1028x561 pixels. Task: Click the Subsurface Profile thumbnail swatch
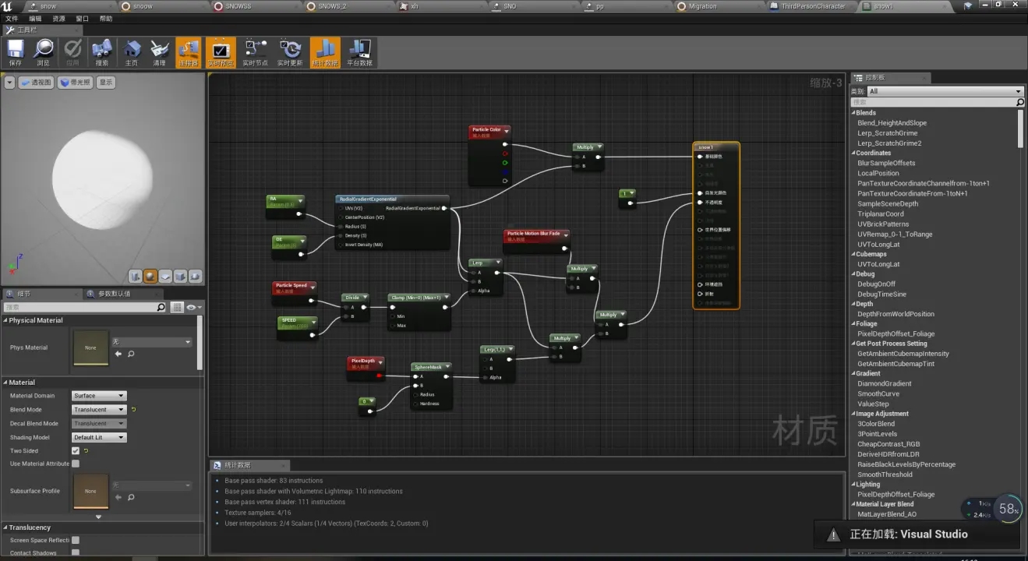point(90,491)
